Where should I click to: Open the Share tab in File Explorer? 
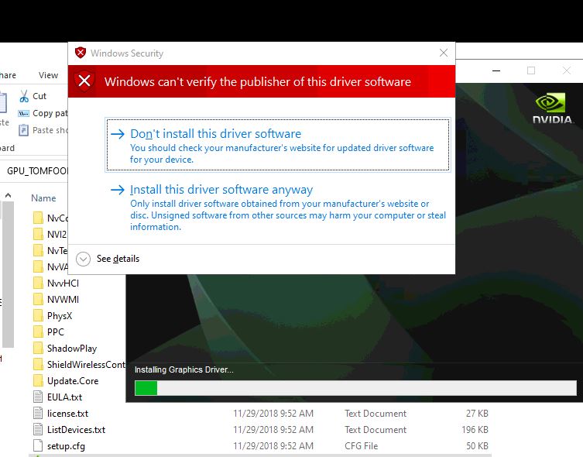[x=8, y=75]
